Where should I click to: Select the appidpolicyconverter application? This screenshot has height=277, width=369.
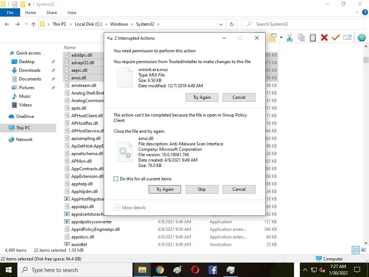click(91, 222)
